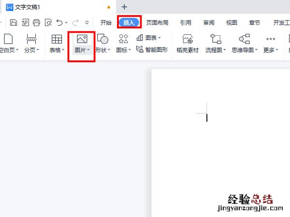The height and width of the screenshot is (217, 290).
Task: Click the Page Break (分页) icon
Action: coord(31,40)
